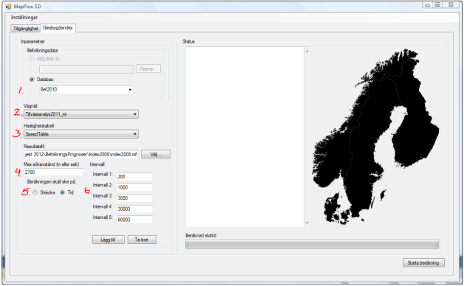Select the MID/MIF fil radio button

[x=32, y=59]
